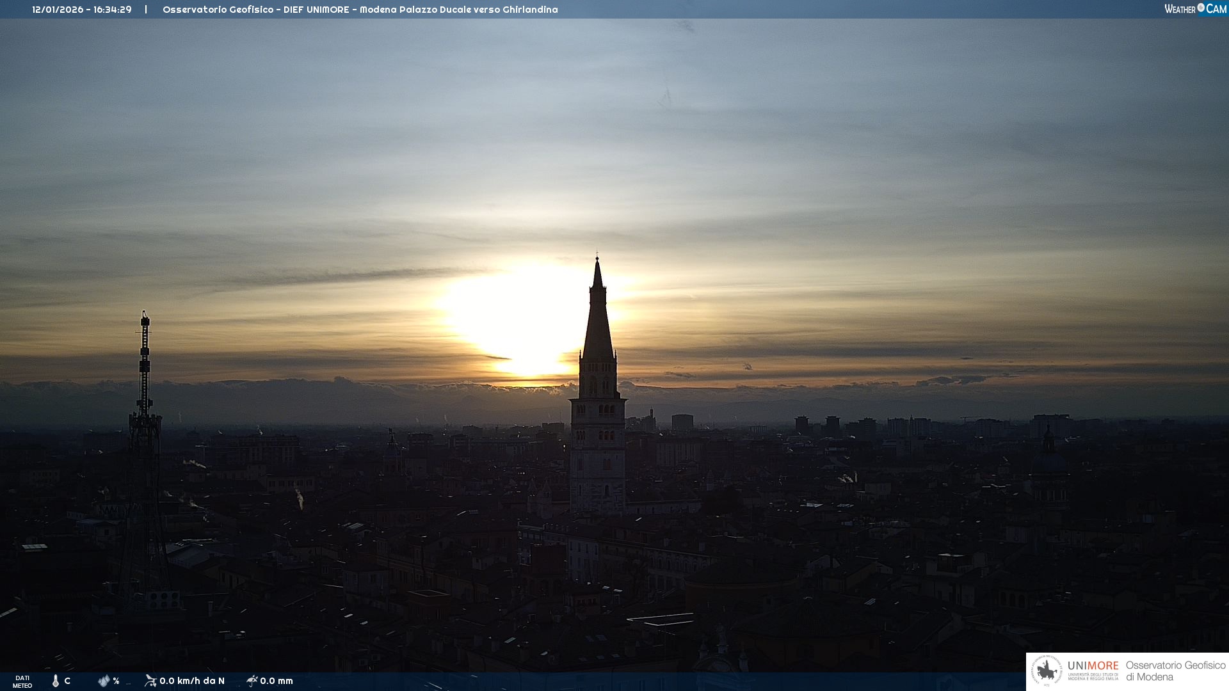The image size is (1229, 691).
Task: Select the DATI METEO label
Action: point(22,681)
